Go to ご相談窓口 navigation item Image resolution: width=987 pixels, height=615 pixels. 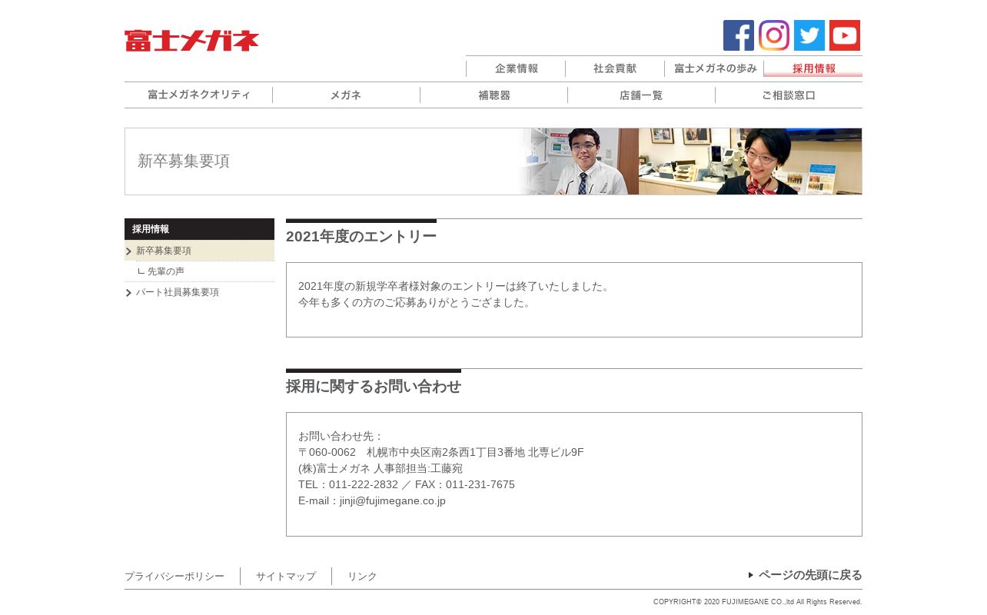click(789, 95)
